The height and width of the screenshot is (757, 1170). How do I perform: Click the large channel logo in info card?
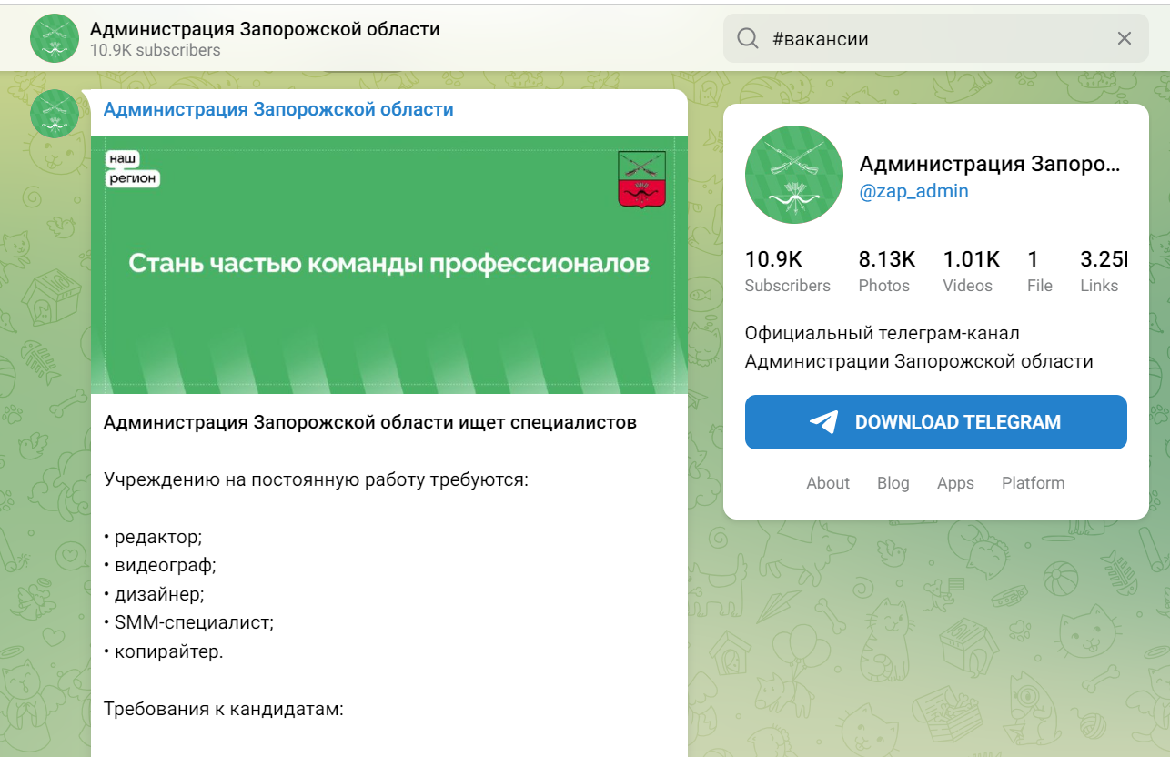tap(793, 175)
